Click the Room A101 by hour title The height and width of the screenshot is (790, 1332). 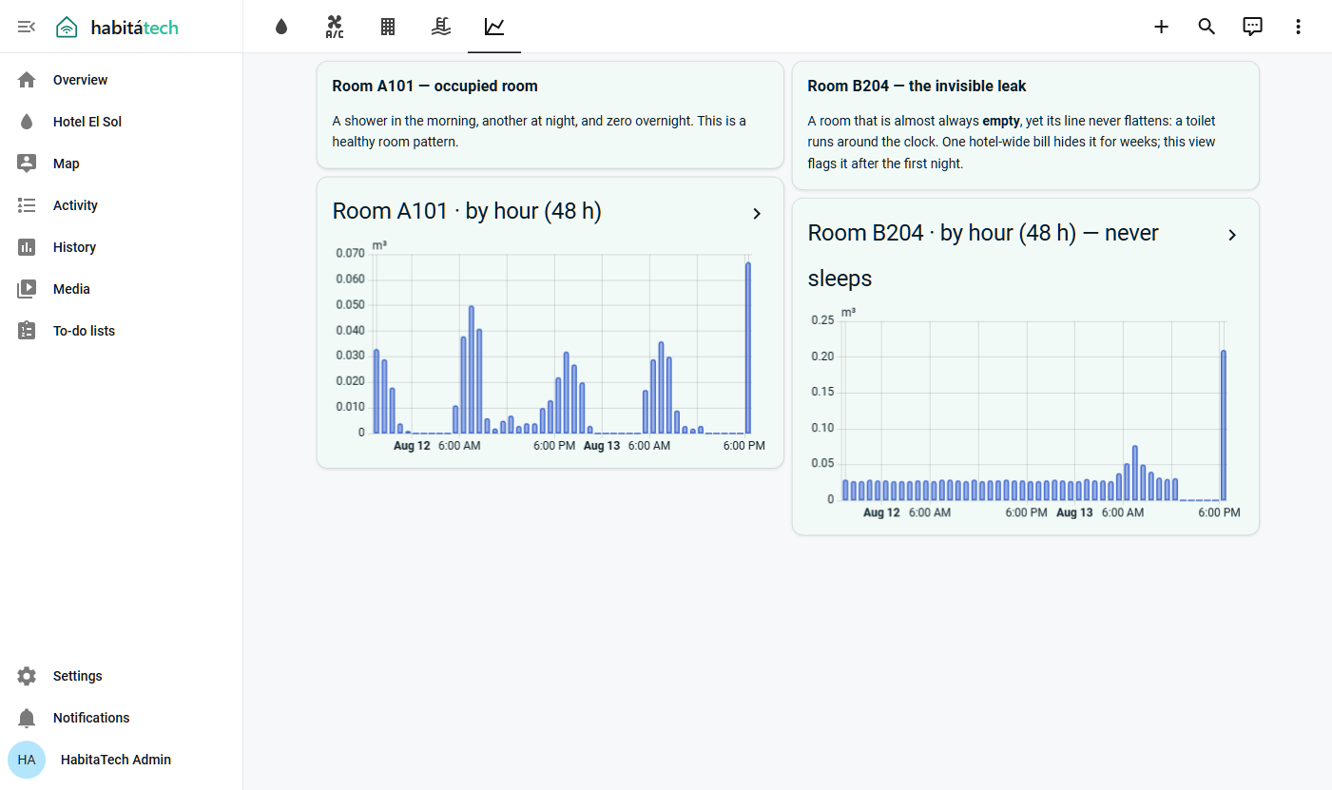click(467, 211)
